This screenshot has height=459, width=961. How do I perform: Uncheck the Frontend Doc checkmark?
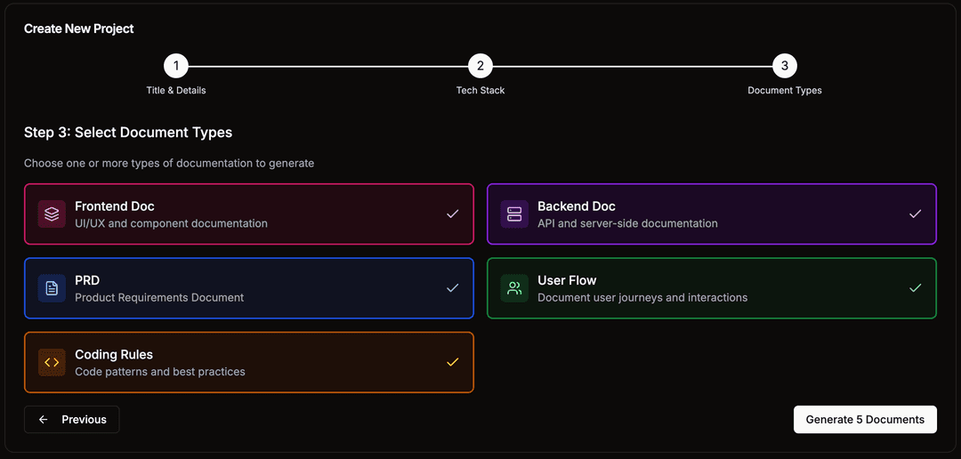coord(452,214)
